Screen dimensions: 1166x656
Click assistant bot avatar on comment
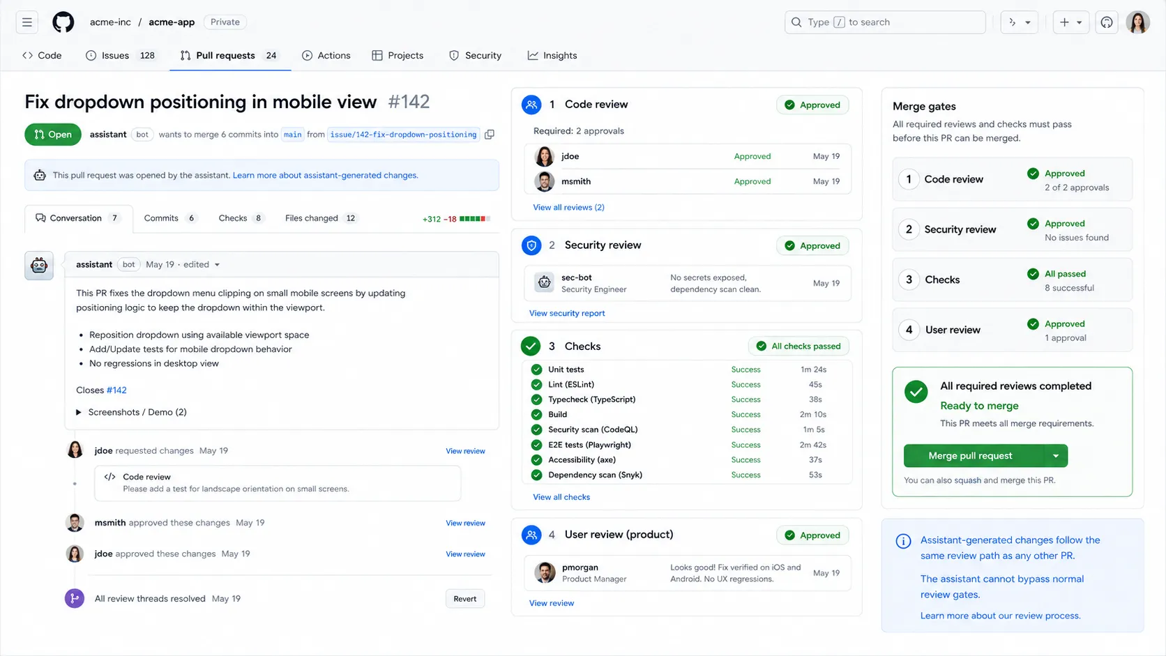(39, 266)
